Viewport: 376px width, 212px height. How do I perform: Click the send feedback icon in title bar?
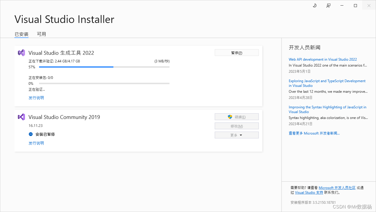click(328, 5)
